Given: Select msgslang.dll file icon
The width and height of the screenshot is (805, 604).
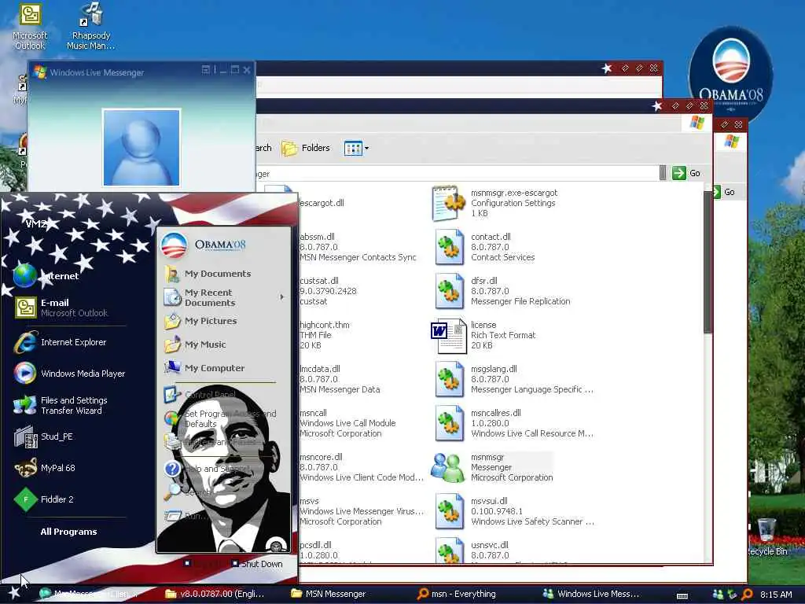Looking at the screenshot, I should point(449,379).
